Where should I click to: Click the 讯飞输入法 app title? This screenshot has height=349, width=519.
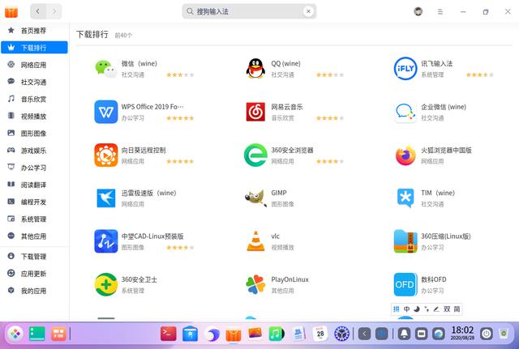coord(436,63)
